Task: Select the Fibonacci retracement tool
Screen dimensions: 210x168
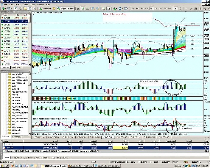Action: (x=205, y=9)
